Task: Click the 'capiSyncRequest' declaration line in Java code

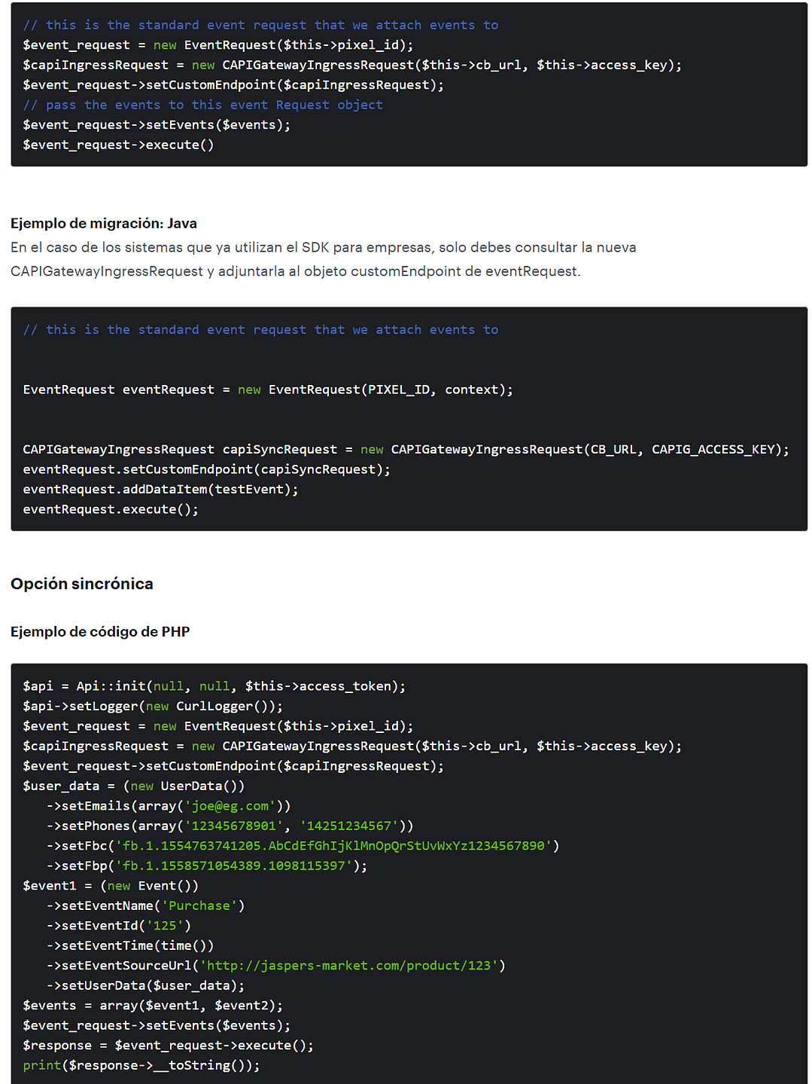Action: [x=406, y=449]
